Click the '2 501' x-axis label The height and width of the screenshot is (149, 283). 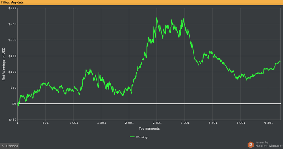click(157, 123)
